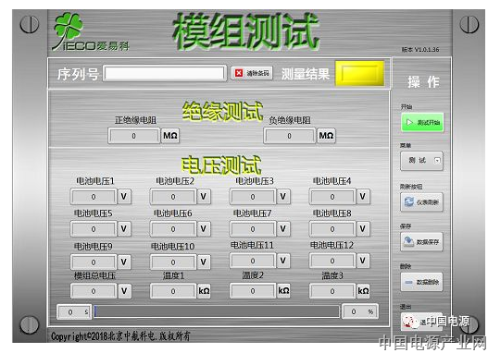This screenshot has width=488, height=353.
Task: Click the 正绝缘电阻 value field
Action: click(x=134, y=136)
